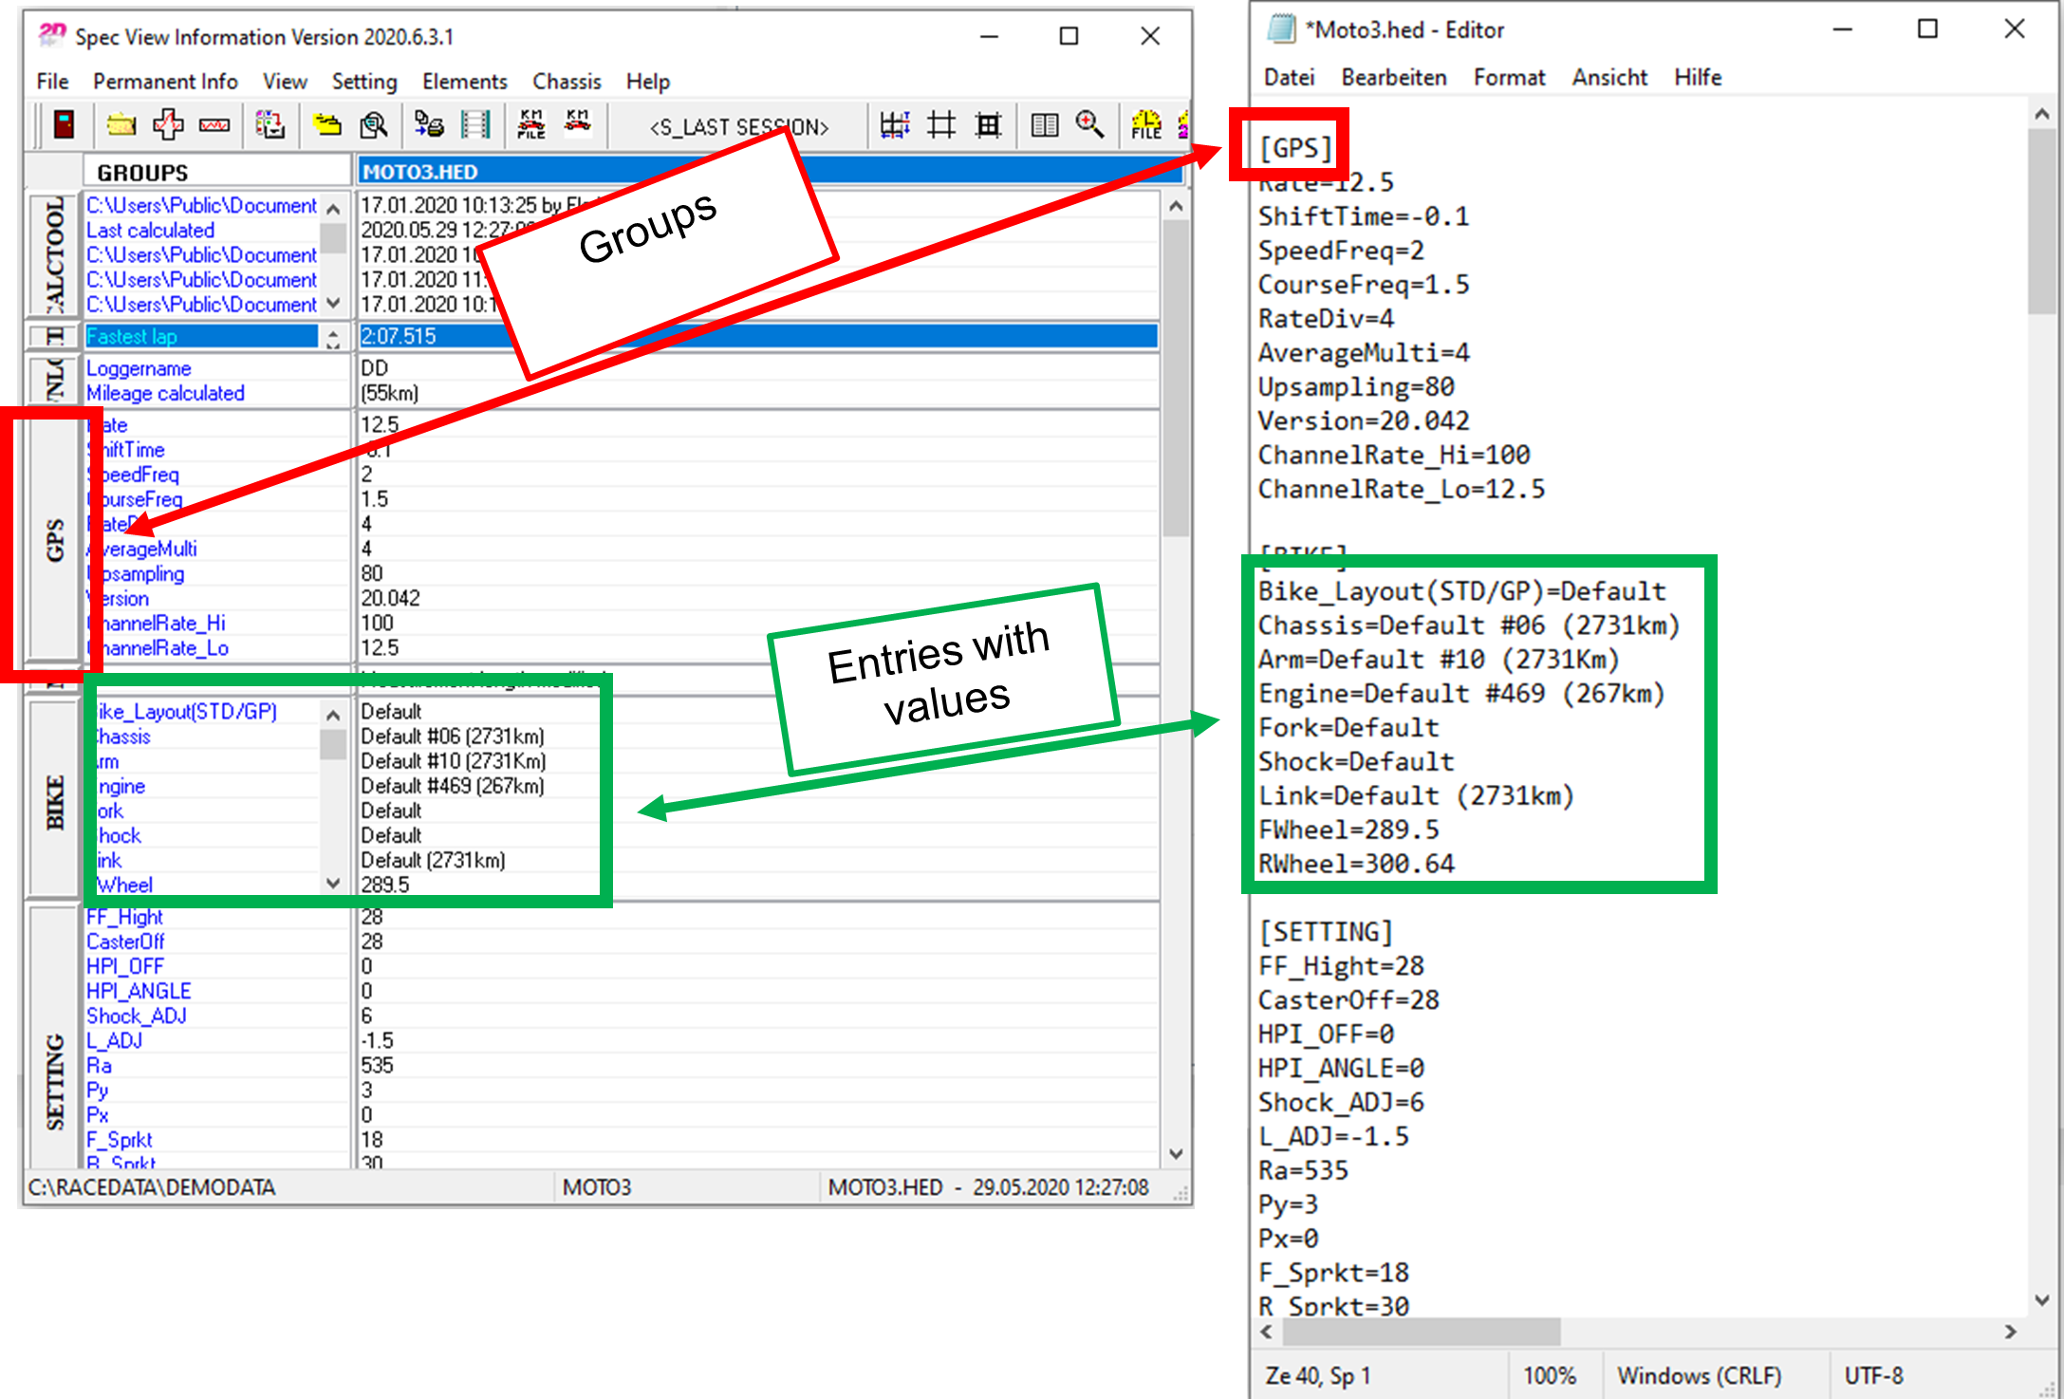Click the Fastest lap spinner arrows
This screenshot has height=1399, width=2064.
coord(333,338)
